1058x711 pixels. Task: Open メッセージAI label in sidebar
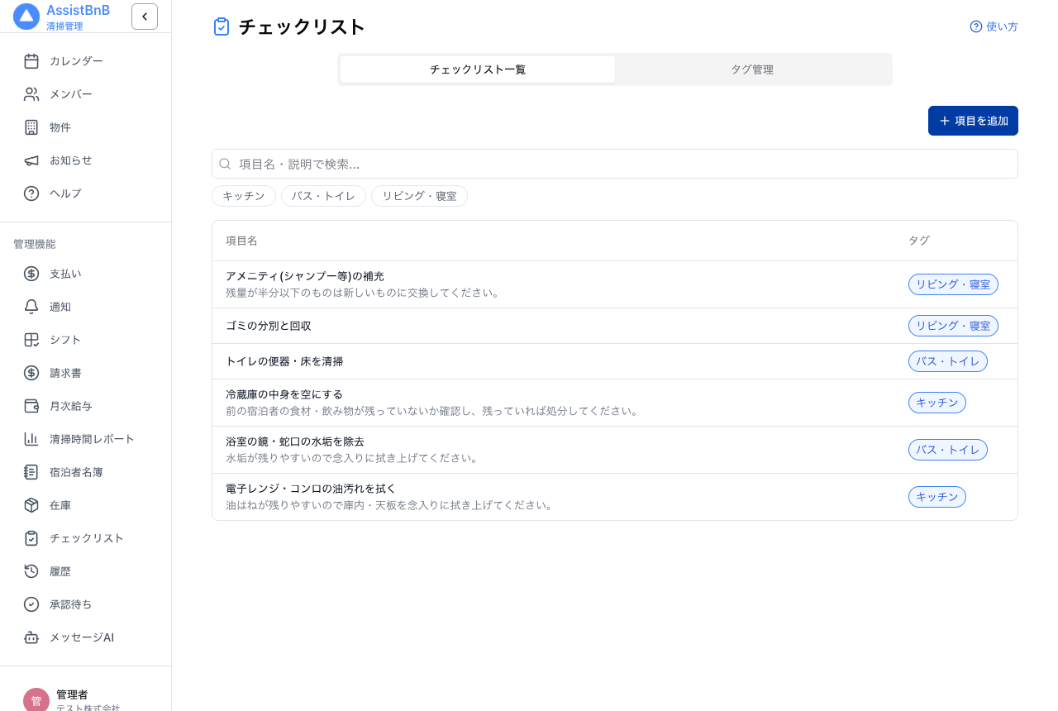(82, 637)
